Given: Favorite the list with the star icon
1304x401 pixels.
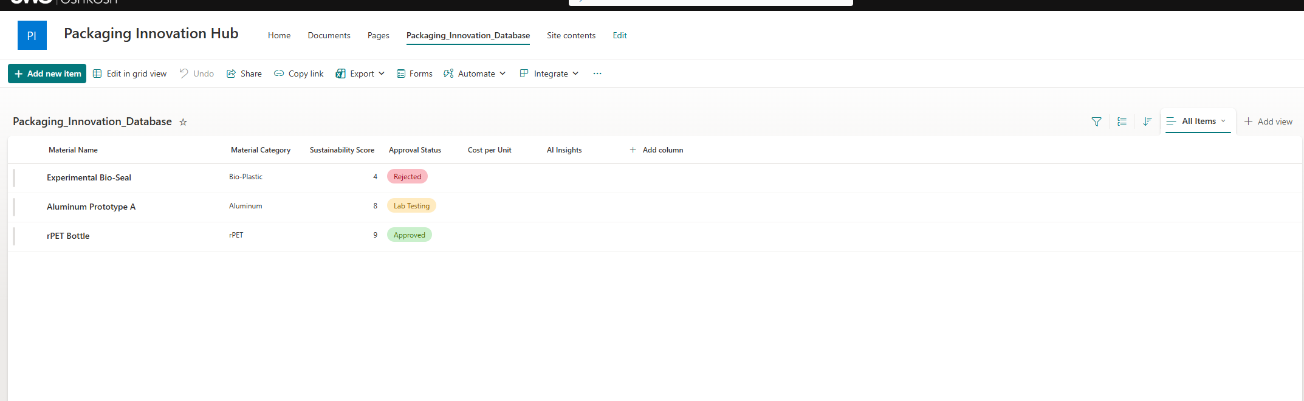Looking at the screenshot, I should pyautogui.click(x=183, y=122).
